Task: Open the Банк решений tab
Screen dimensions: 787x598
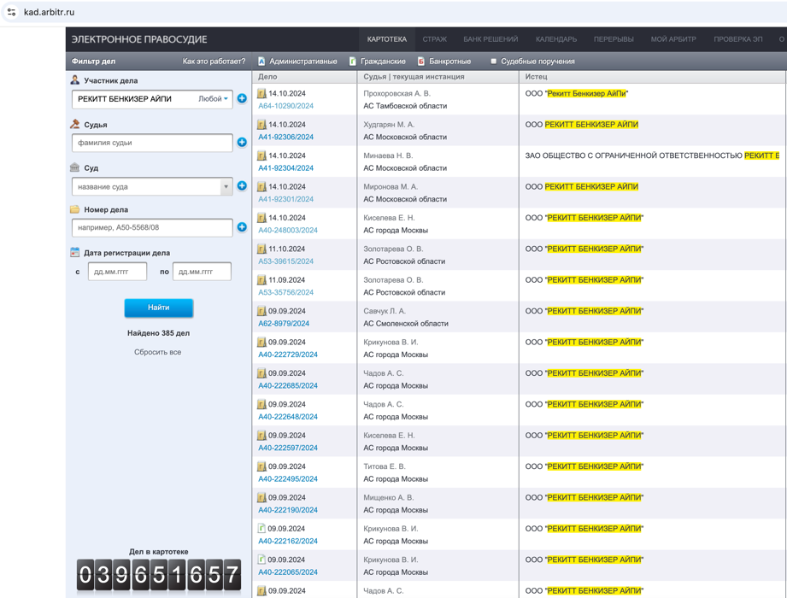Action: (490, 39)
